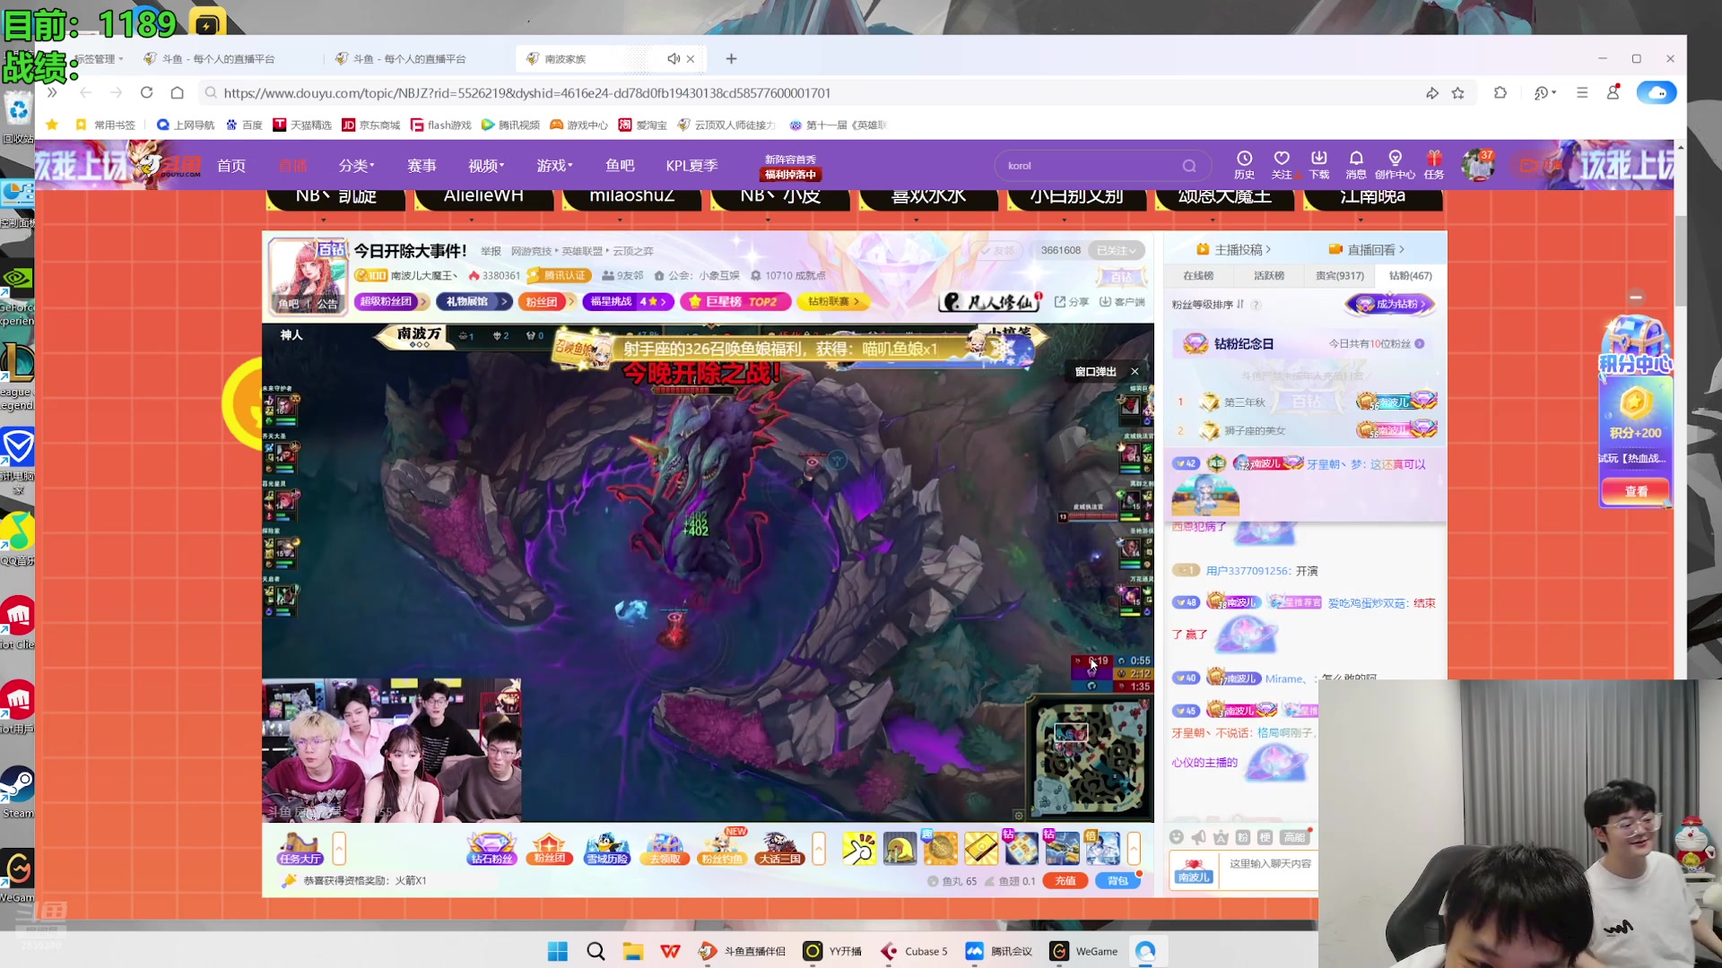This screenshot has width=1722, height=968.
Task: Click the 背包 backpack button
Action: coord(1118,881)
